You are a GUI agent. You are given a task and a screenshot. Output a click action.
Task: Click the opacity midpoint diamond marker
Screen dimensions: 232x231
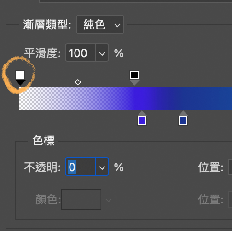pyautogui.click(x=78, y=82)
